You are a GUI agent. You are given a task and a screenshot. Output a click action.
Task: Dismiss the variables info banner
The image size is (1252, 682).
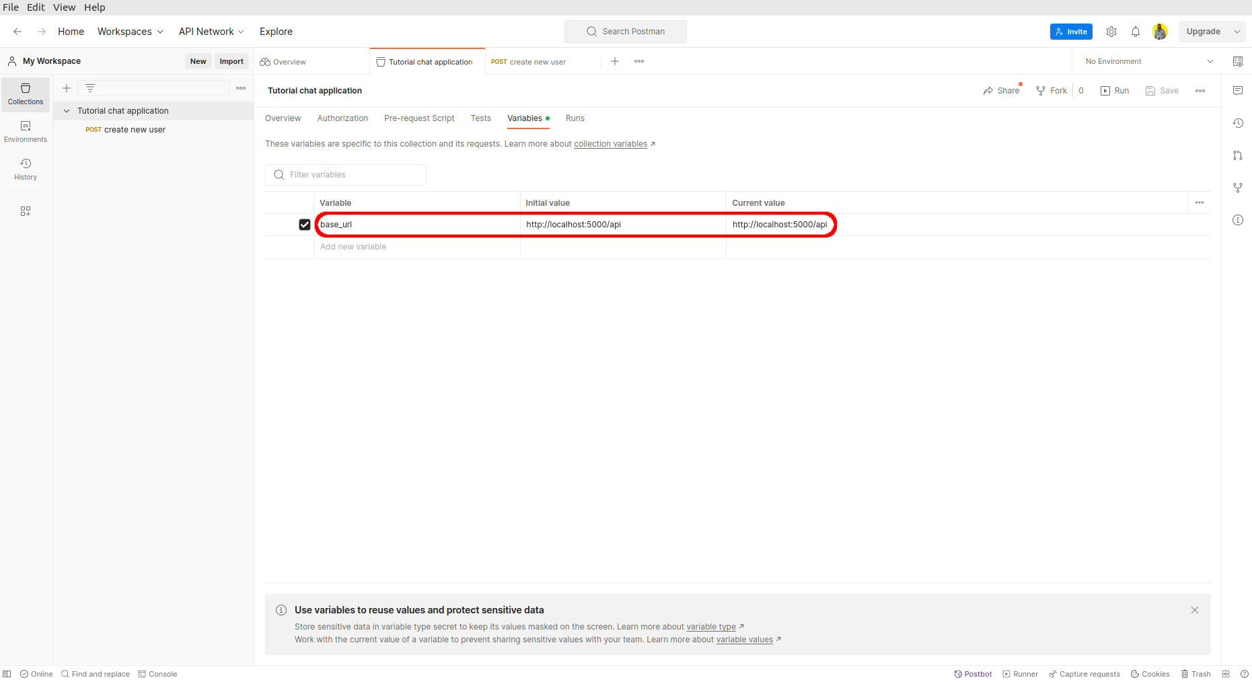click(x=1195, y=610)
